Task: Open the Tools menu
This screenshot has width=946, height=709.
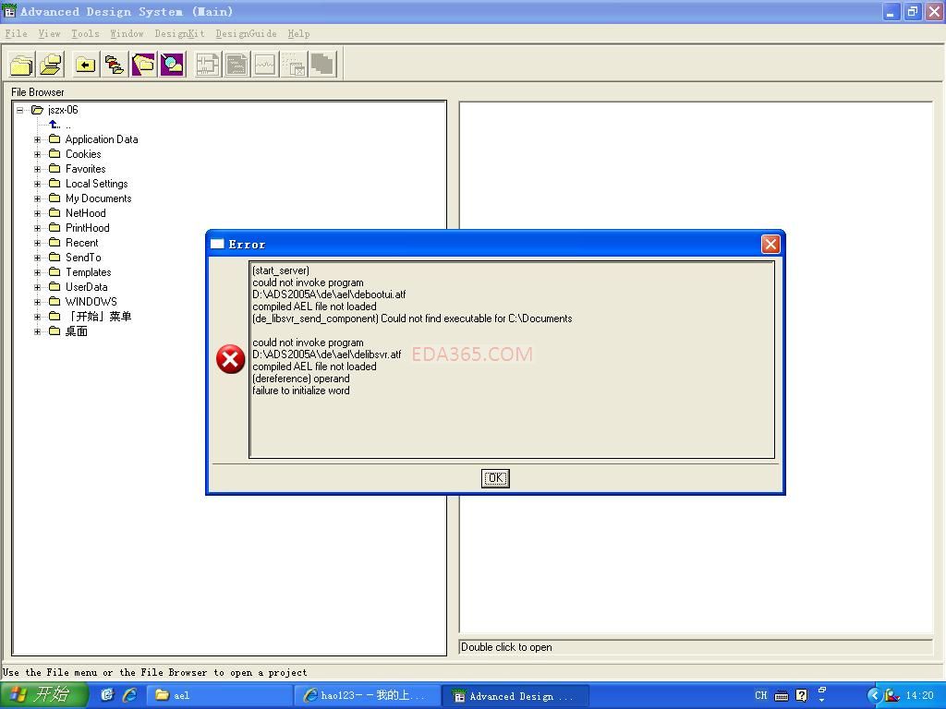Action: coord(85,33)
